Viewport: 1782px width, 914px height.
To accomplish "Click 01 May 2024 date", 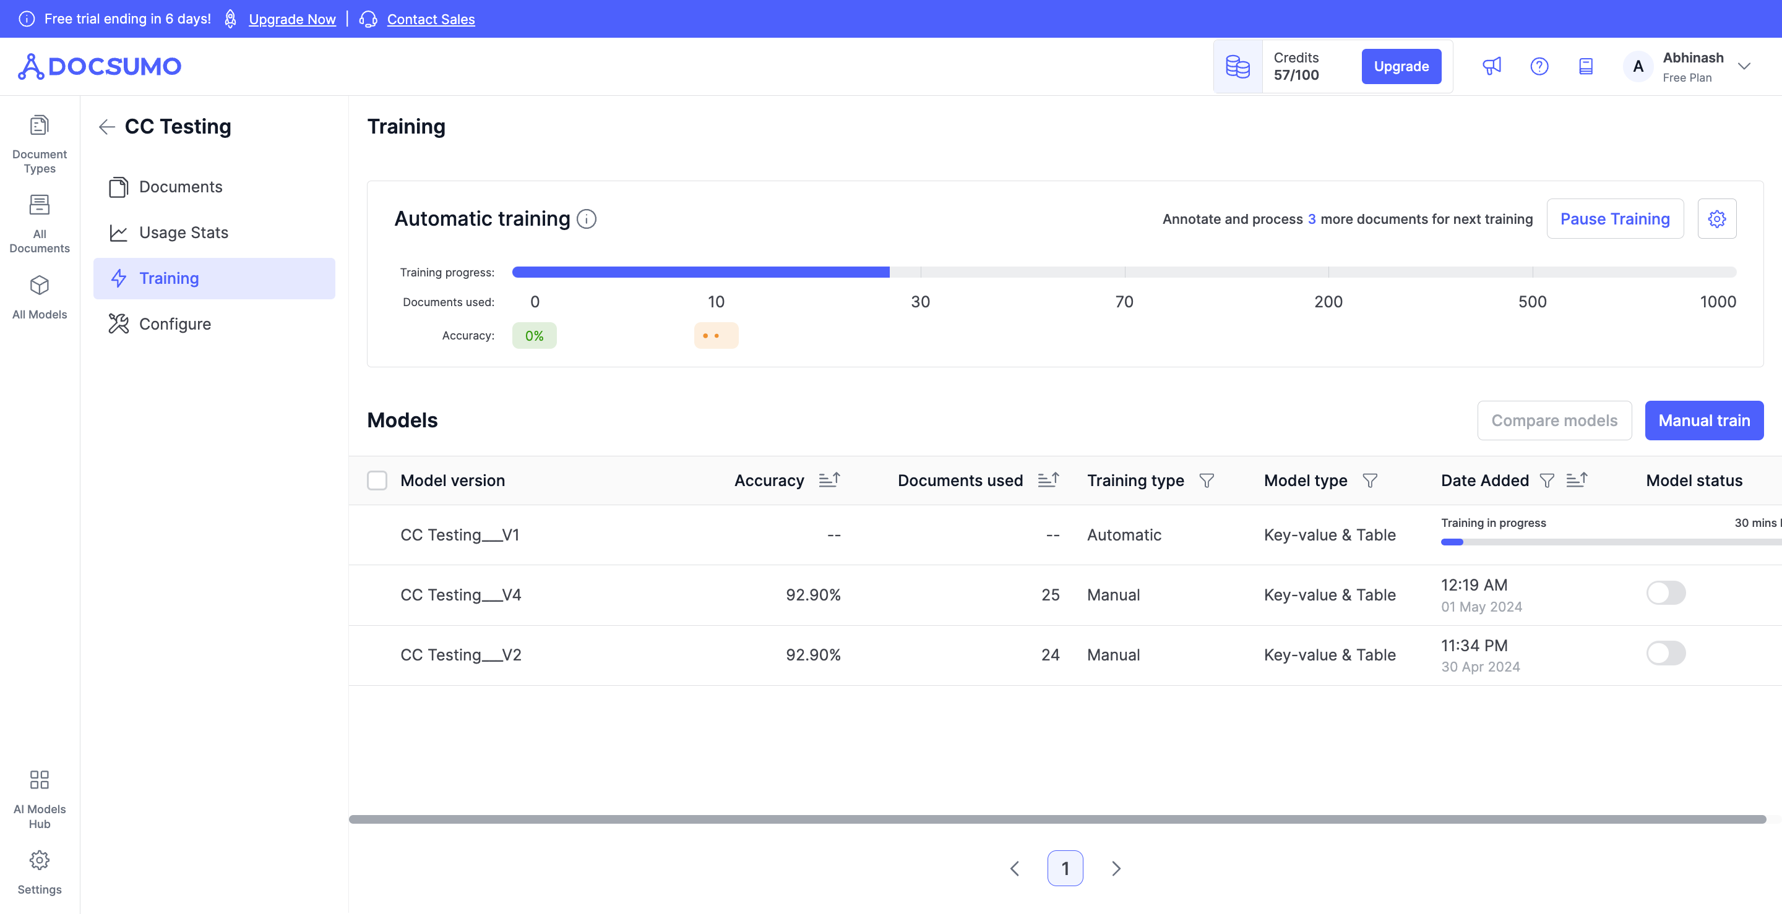I will point(1481,607).
